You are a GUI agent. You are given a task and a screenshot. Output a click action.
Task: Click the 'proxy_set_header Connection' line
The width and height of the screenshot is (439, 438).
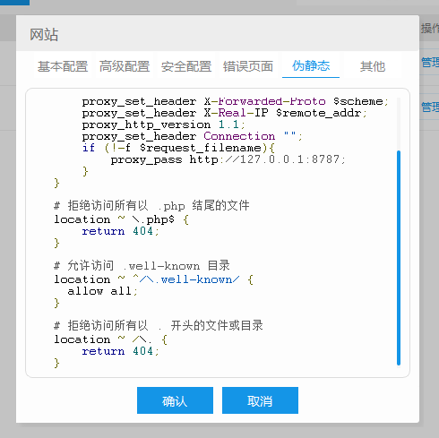click(193, 136)
